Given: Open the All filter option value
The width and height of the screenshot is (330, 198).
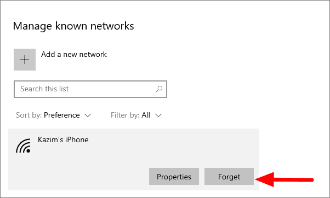Looking at the screenshot, I should tap(146, 115).
